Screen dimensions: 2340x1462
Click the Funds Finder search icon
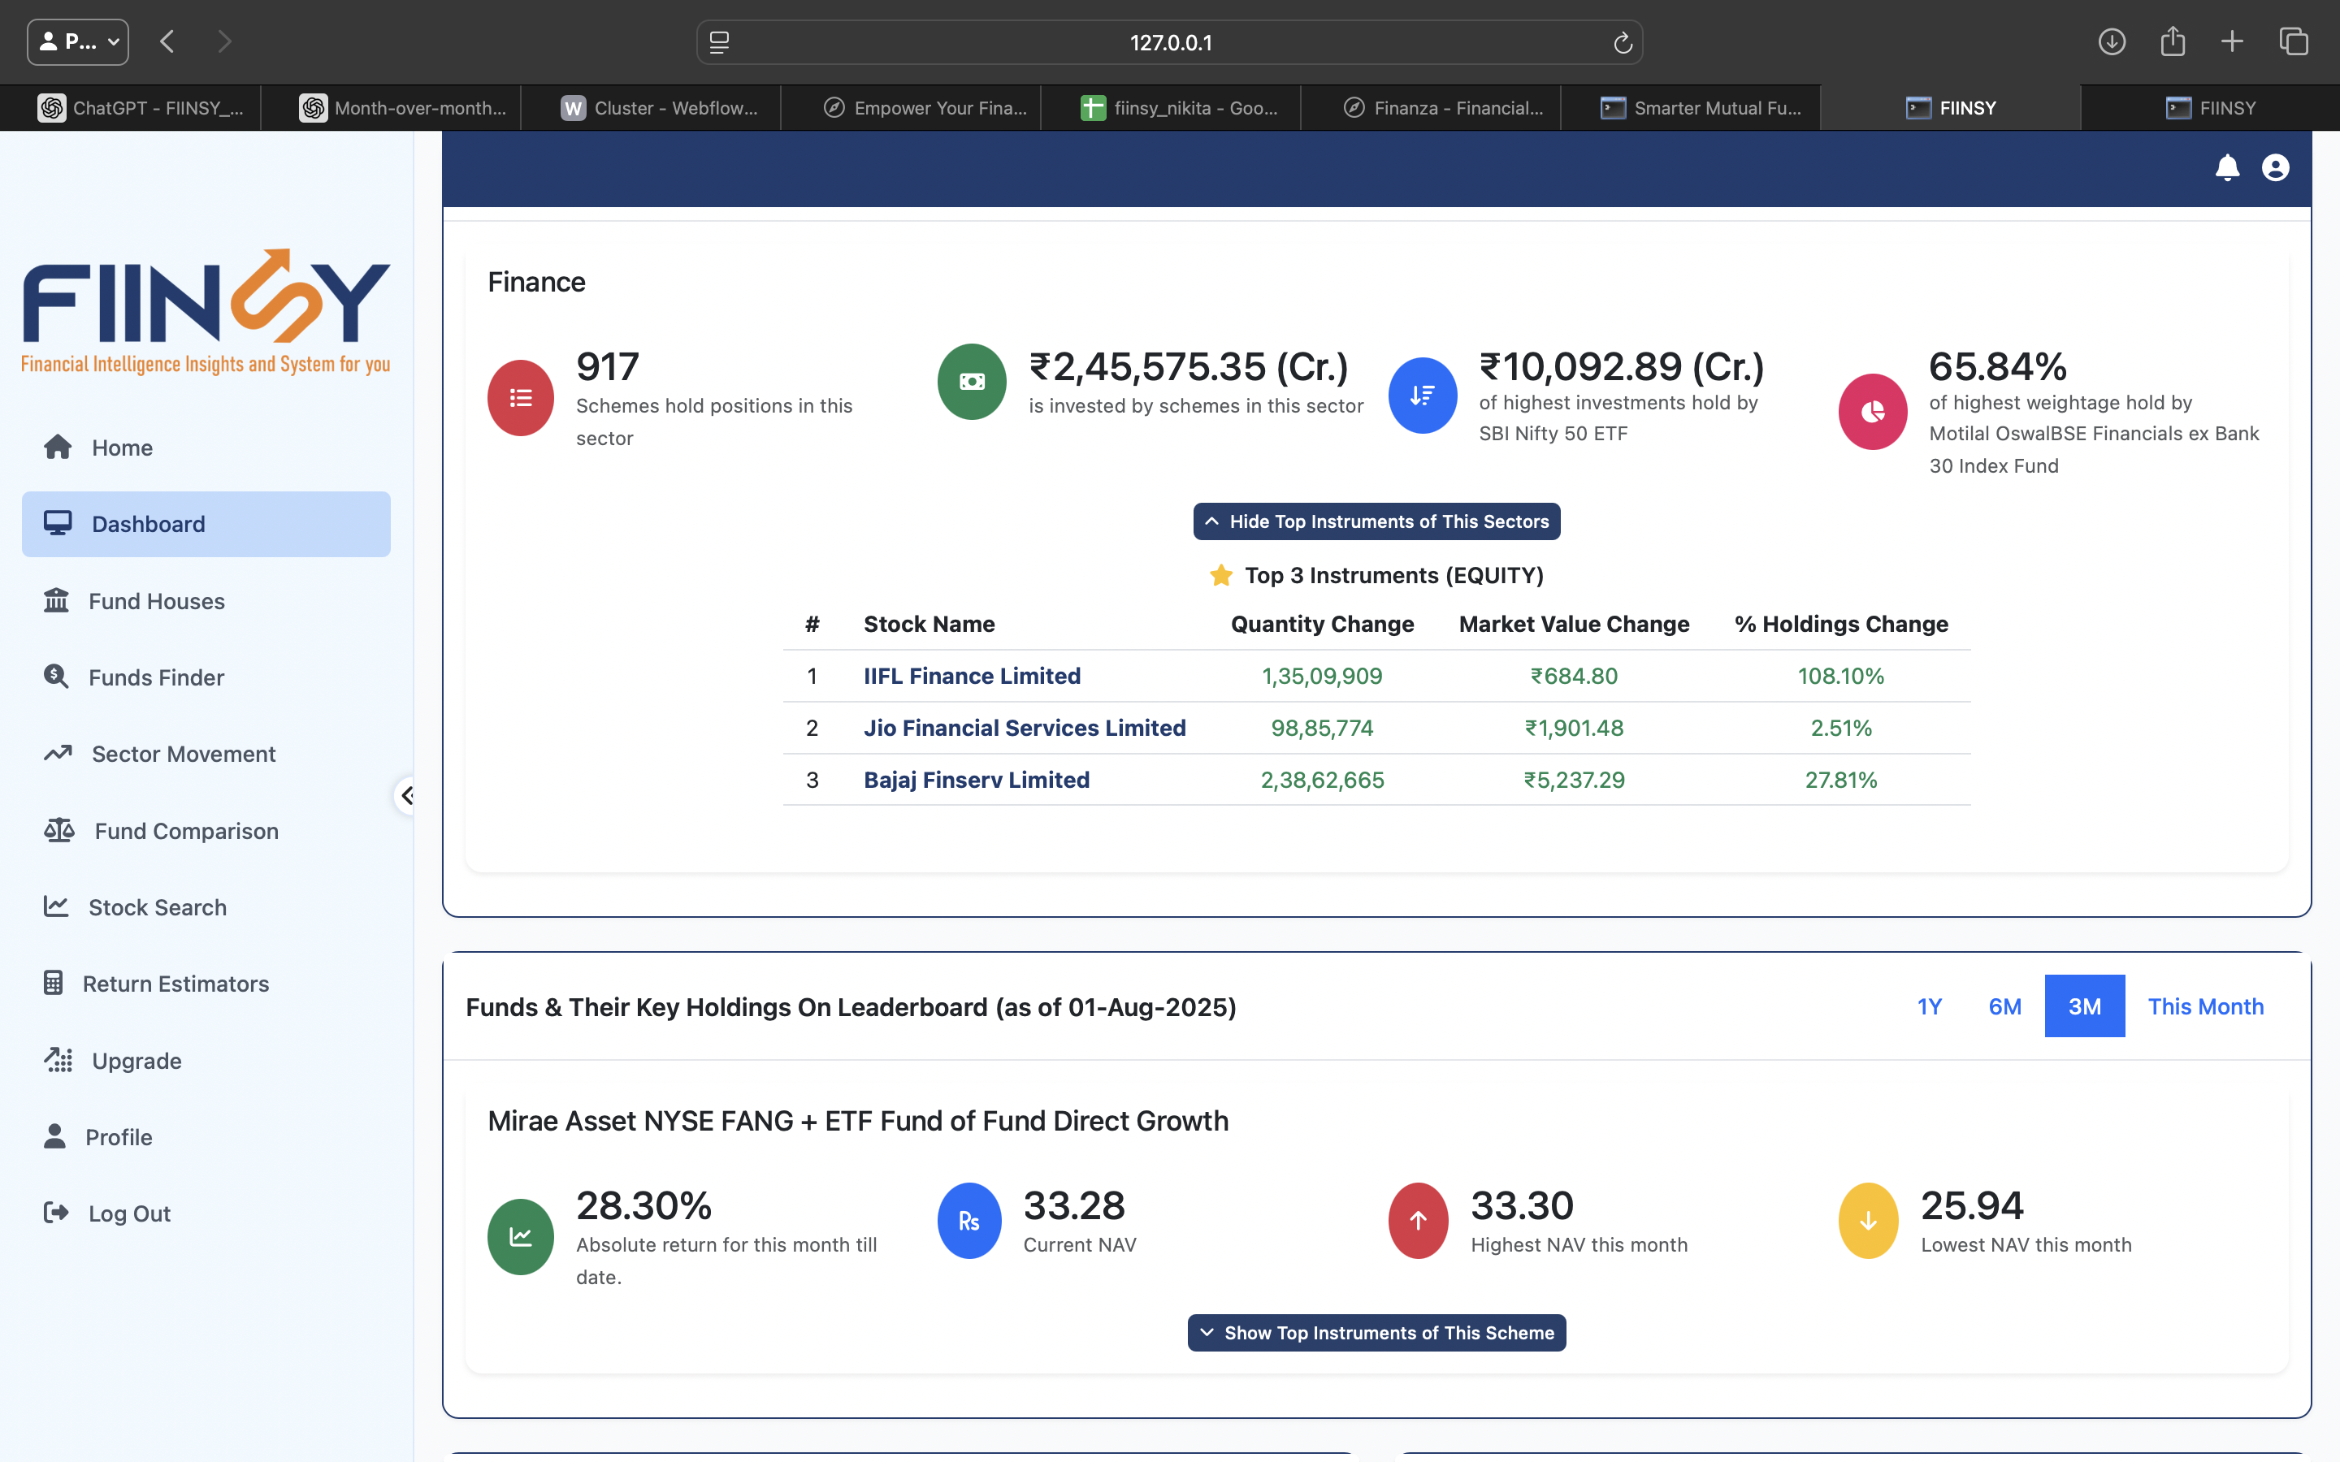pyautogui.click(x=56, y=677)
